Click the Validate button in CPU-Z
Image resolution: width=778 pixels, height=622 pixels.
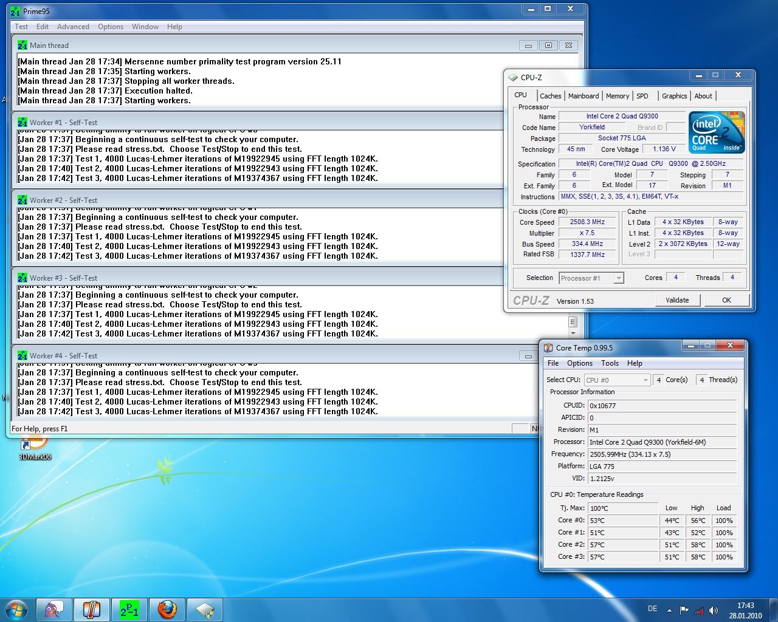click(677, 300)
